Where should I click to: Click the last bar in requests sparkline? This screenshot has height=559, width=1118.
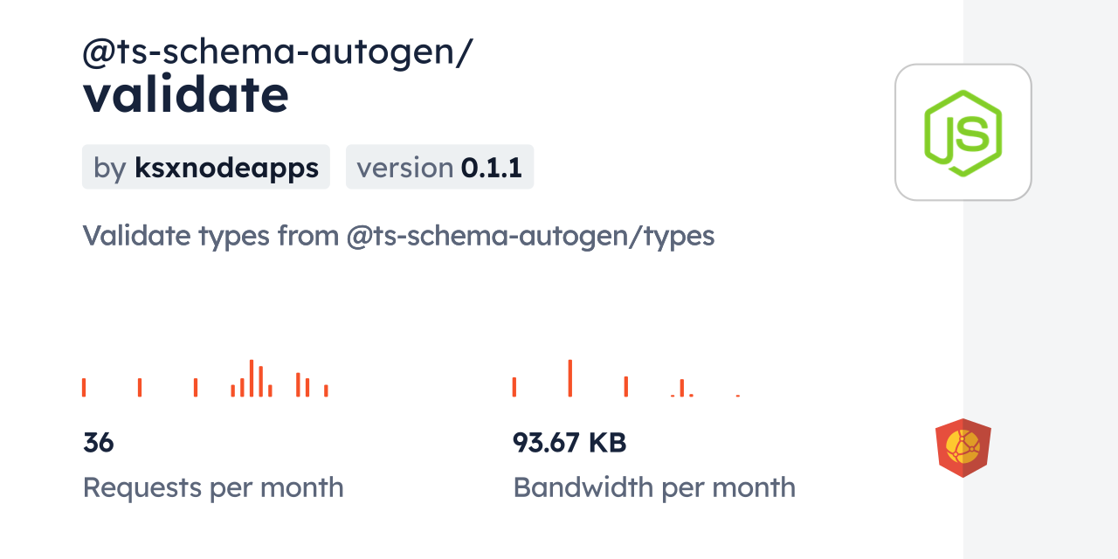[326, 390]
